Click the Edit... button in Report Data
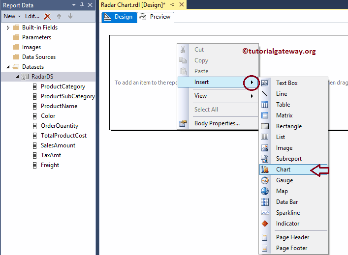Screen dimensions: 348x255 point(32,16)
